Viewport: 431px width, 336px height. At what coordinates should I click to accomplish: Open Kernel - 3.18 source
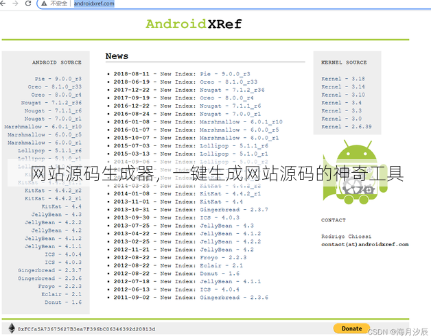(x=343, y=79)
